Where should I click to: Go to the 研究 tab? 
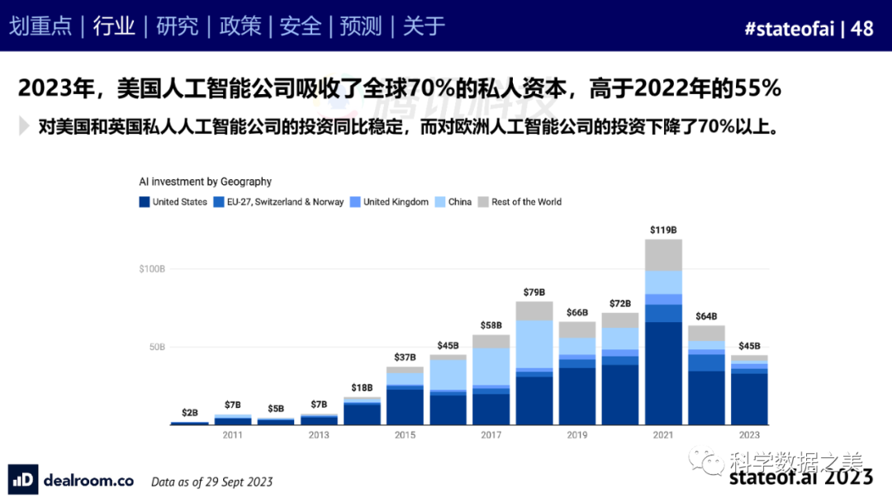click(x=177, y=26)
